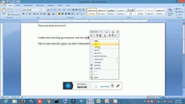Open Firefox from the taskbar
The image size is (185, 104).
23,101
